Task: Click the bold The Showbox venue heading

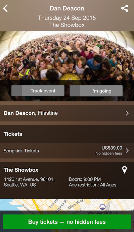Action: pyautogui.click(x=21, y=170)
